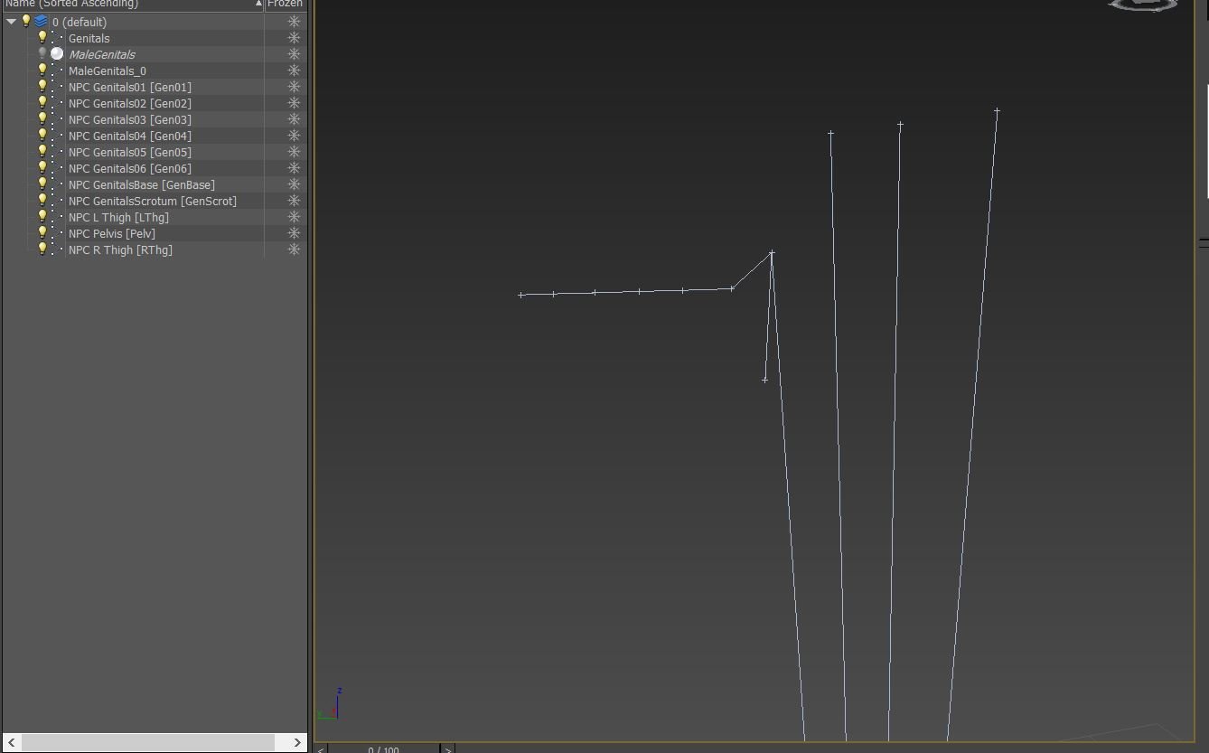Select NPC Genitals03 [Gen03] in the list
This screenshot has width=1209, height=753.
pyautogui.click(x=129, y=119)
